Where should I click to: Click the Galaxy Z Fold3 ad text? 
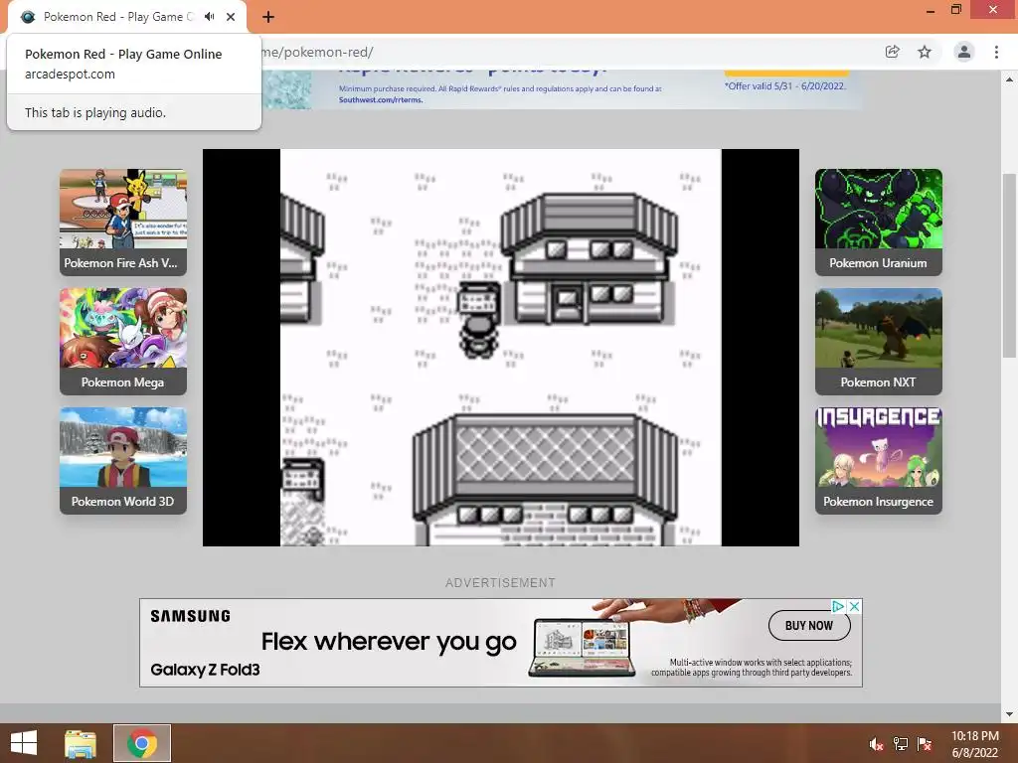click(x=205, y=670)
